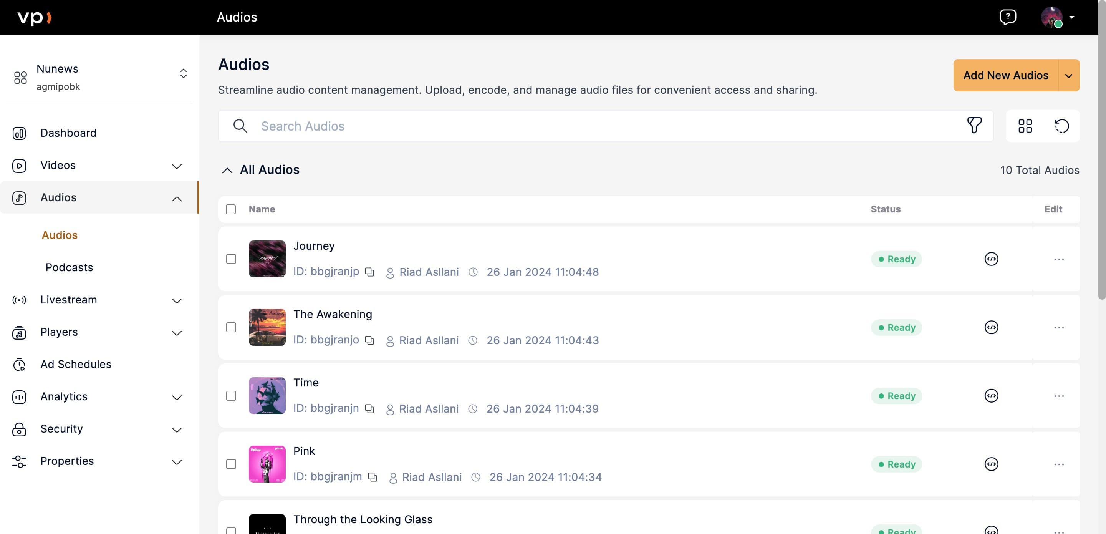
Task: Click the Analytics chart icon
Action: pos(19,396)
